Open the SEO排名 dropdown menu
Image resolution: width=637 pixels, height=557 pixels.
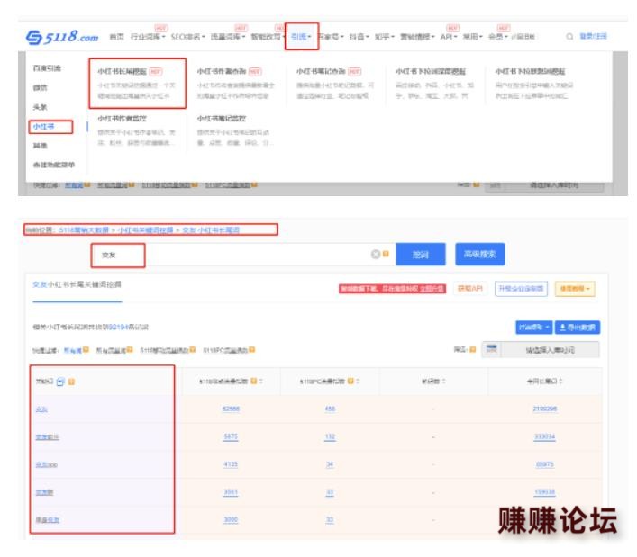tap(187, 37)
